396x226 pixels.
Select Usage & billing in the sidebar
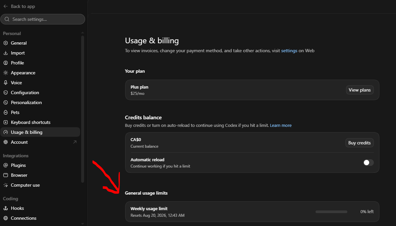tap(40, 132)
